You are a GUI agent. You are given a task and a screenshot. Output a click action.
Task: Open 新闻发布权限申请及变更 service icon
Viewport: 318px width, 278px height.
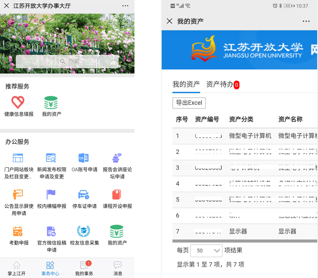[x=51, y=158]
